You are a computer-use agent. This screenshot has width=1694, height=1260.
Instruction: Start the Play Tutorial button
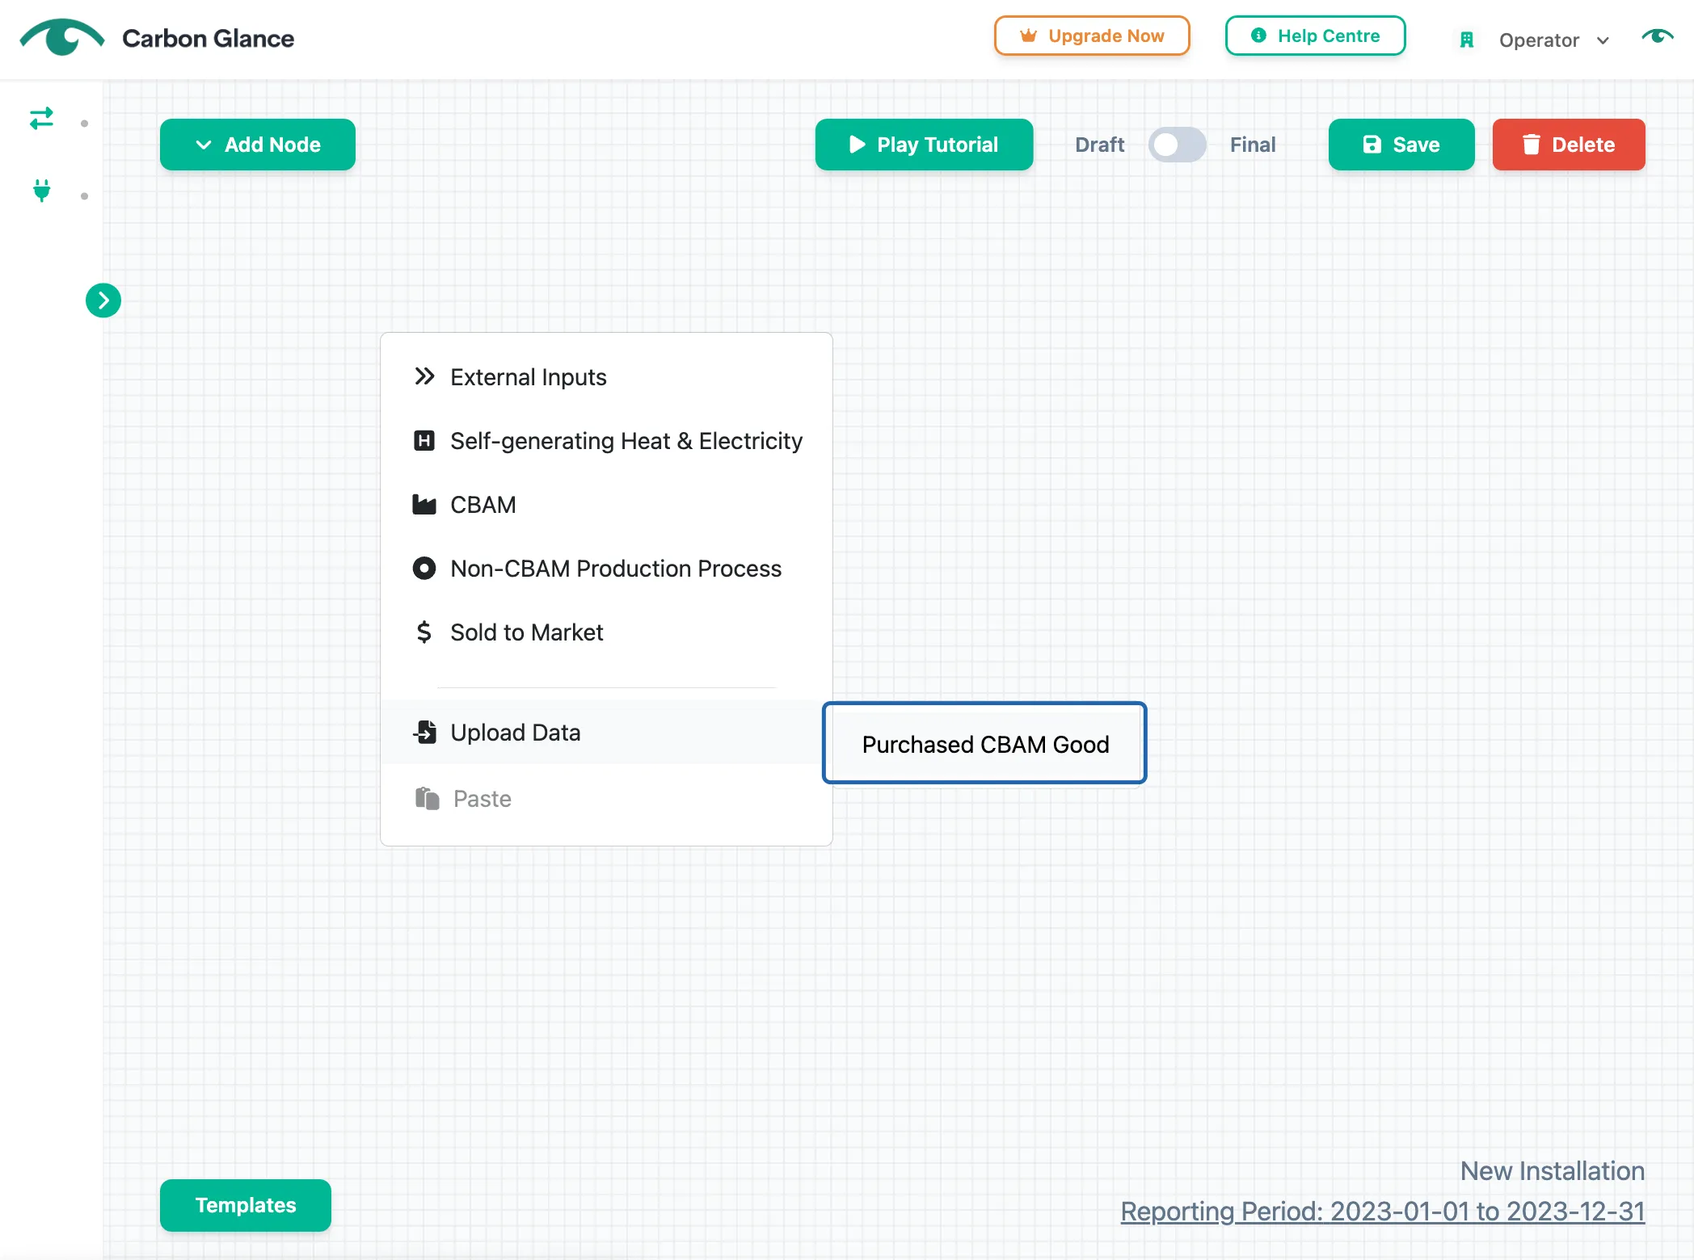[x=924, y=145]
